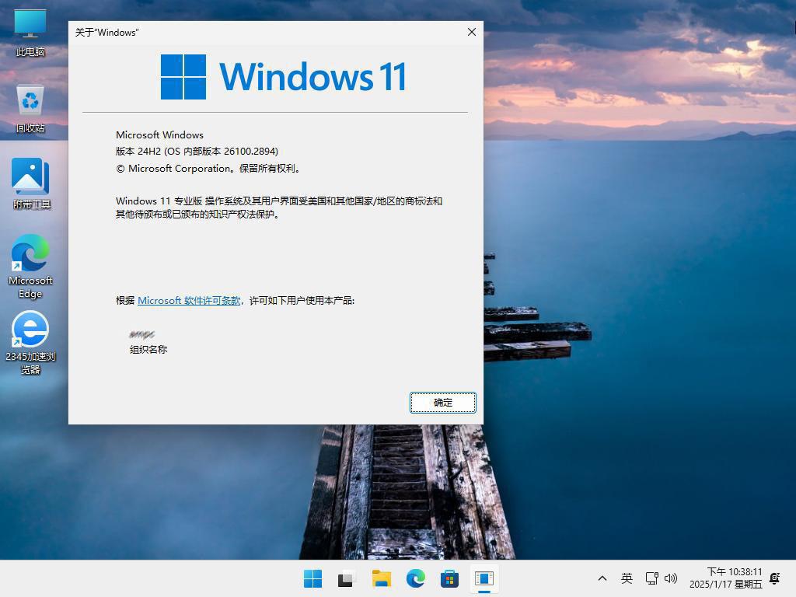
Task: Select the 回收站 recycle bin icon
Action: [30, 109]
